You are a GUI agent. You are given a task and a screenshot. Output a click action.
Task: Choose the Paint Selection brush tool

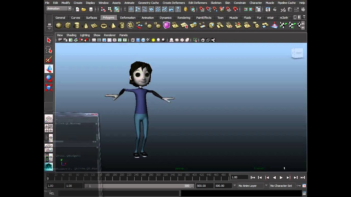pos(49,59)
